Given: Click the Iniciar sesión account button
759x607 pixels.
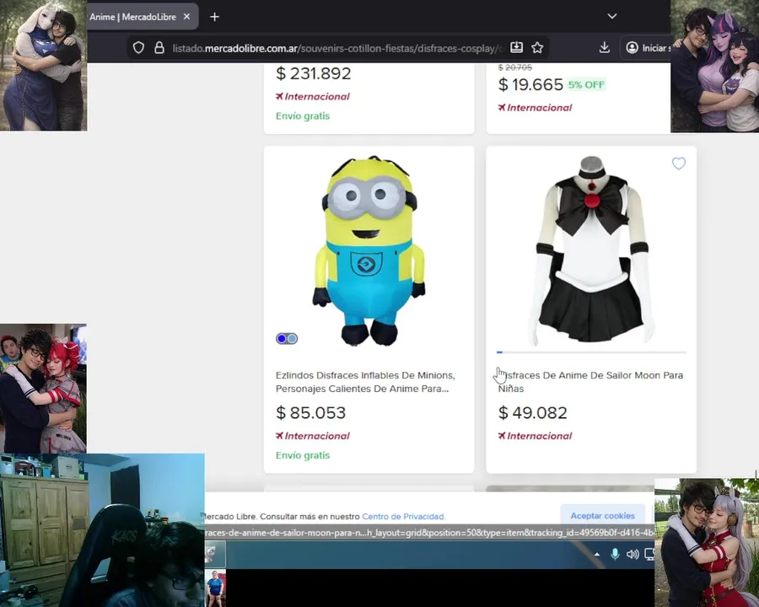Looking at the screenshot, I should (648, 48).
